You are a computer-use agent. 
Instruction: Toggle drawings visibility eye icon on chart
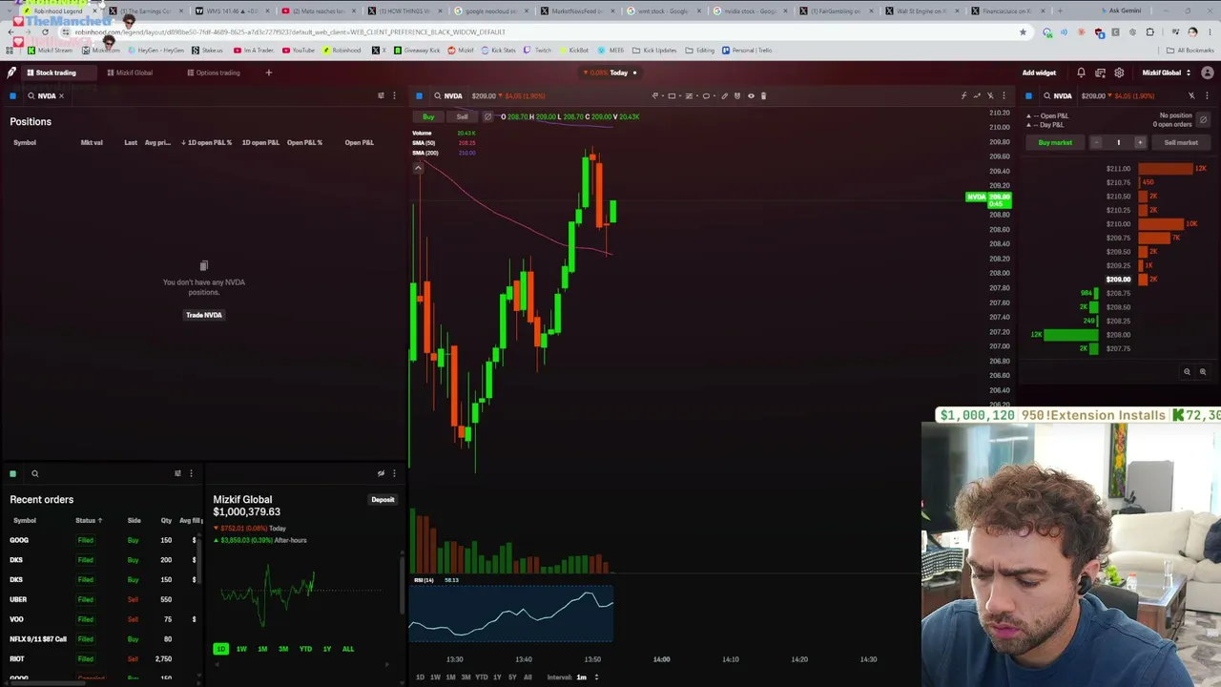click(x=751, y=95)
